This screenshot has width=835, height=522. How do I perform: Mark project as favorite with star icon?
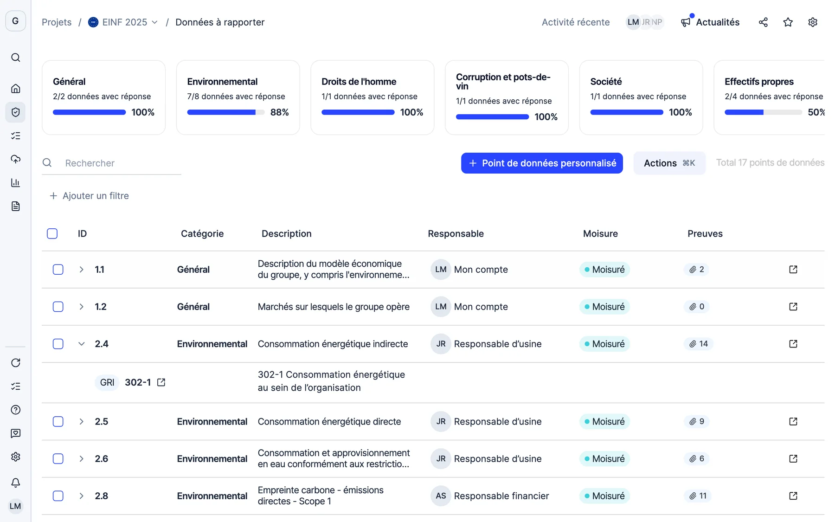pyautogui.click(x=788, y=22)
